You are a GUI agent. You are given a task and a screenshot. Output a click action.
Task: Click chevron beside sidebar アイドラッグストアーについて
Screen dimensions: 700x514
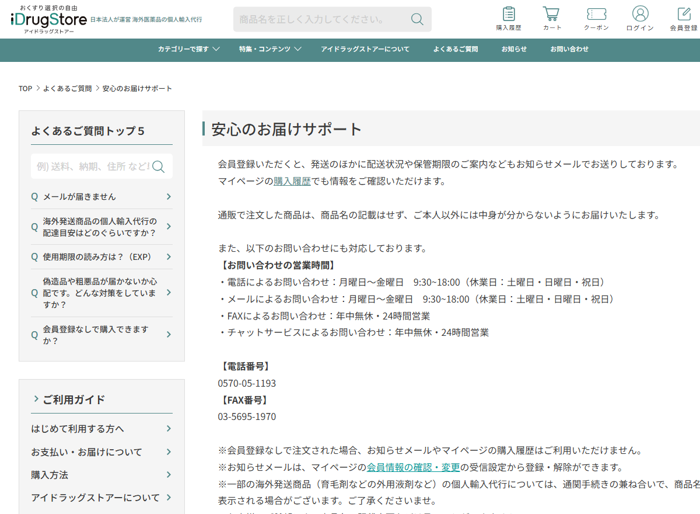[169, 498]
